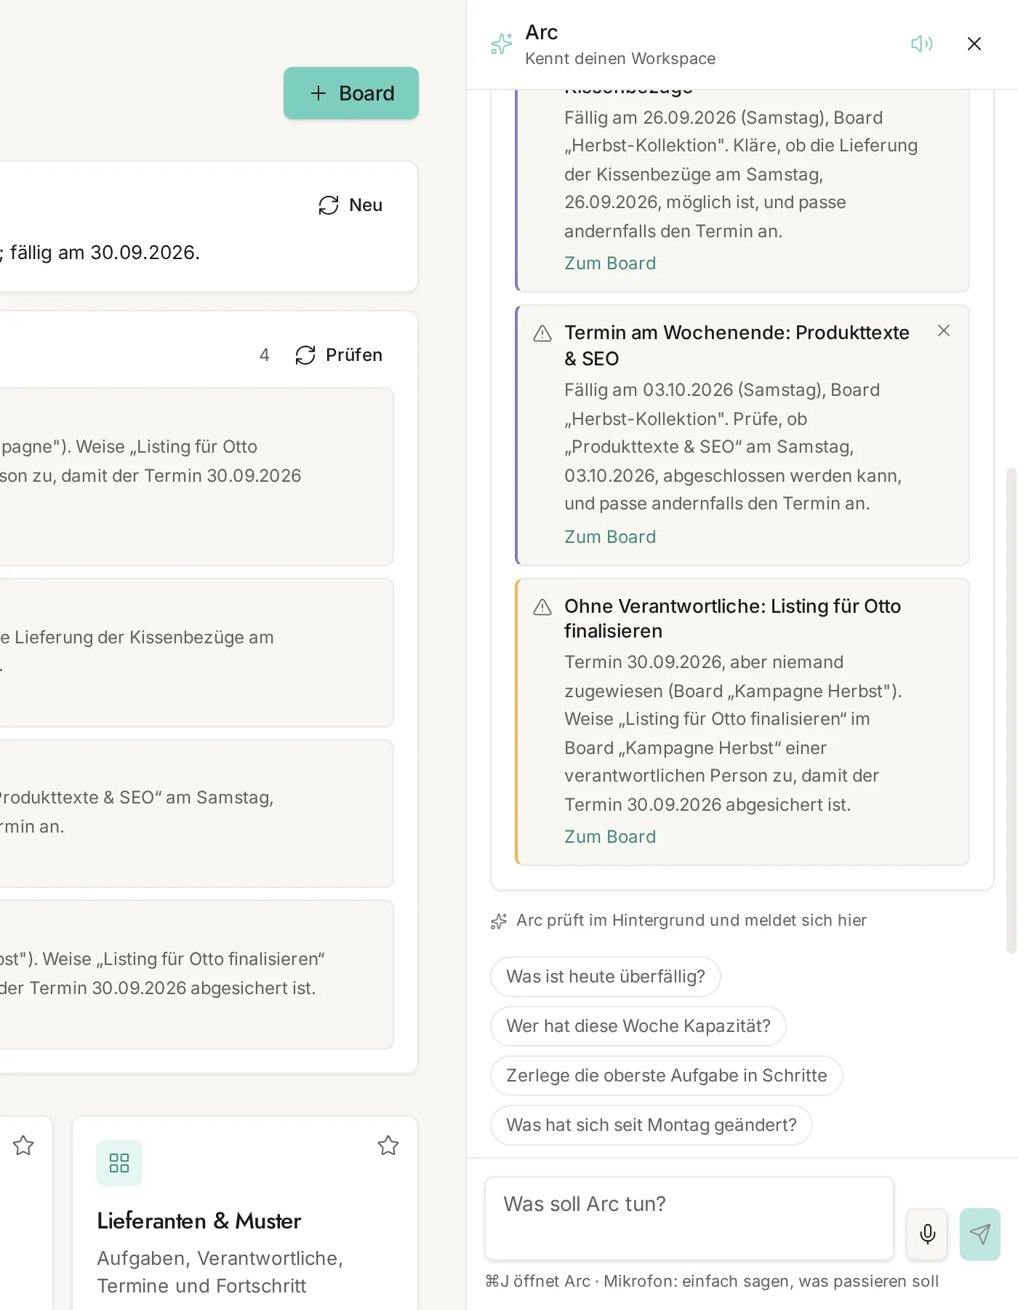The height and width of the screenshot is (1310, 1018).
Task: Click the Kennt deinen Workspace subtitle
Action: [x=620, y=59]
